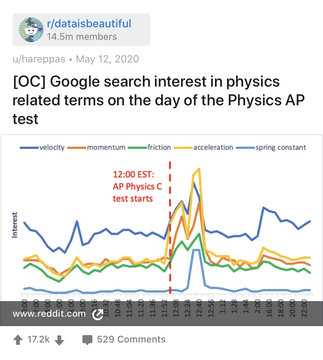Open the 529 Comments thread
The image size is (323, 360).
point(131,339)
